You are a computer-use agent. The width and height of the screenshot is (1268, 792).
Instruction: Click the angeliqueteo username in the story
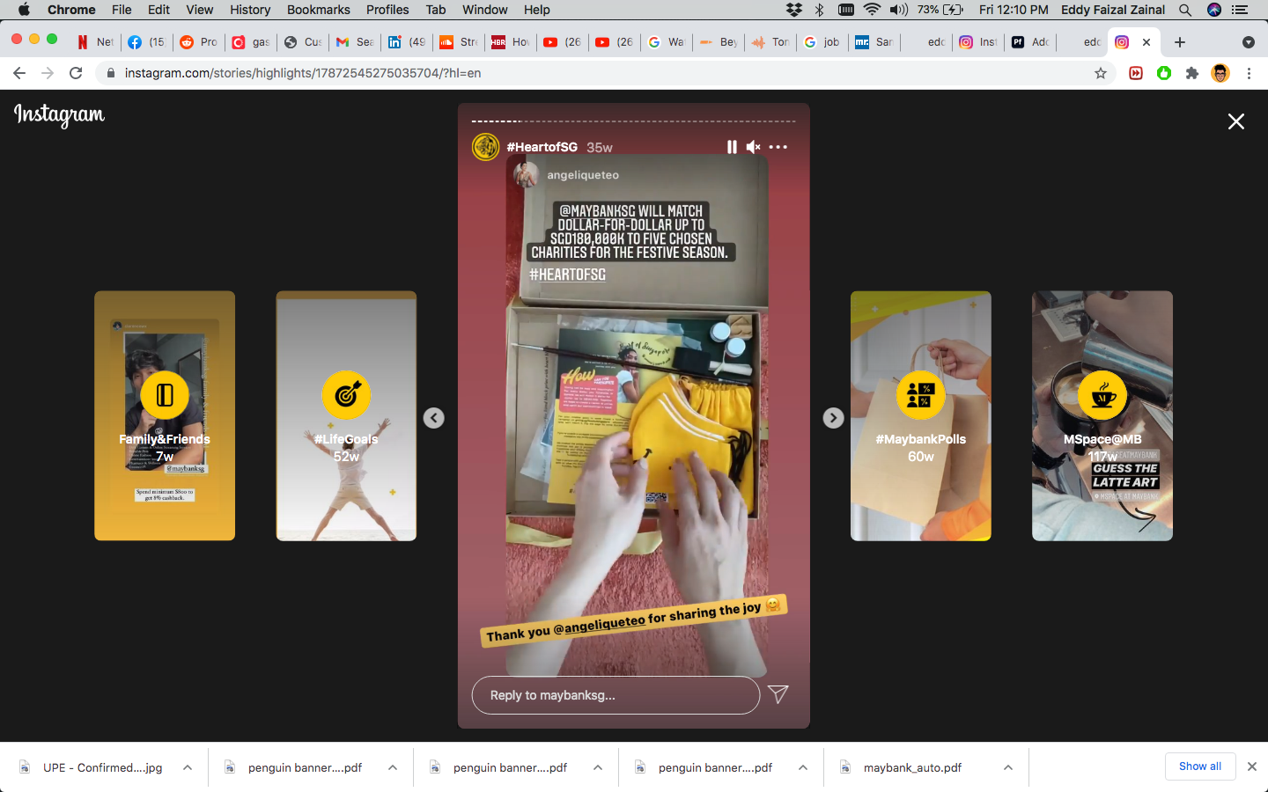[583, 175]
